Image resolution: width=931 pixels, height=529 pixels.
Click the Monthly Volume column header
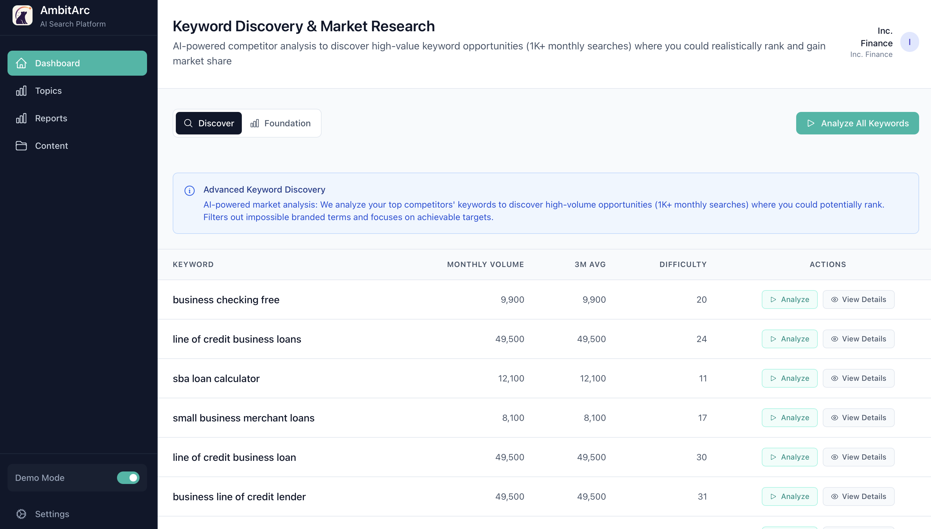(485, 264)
